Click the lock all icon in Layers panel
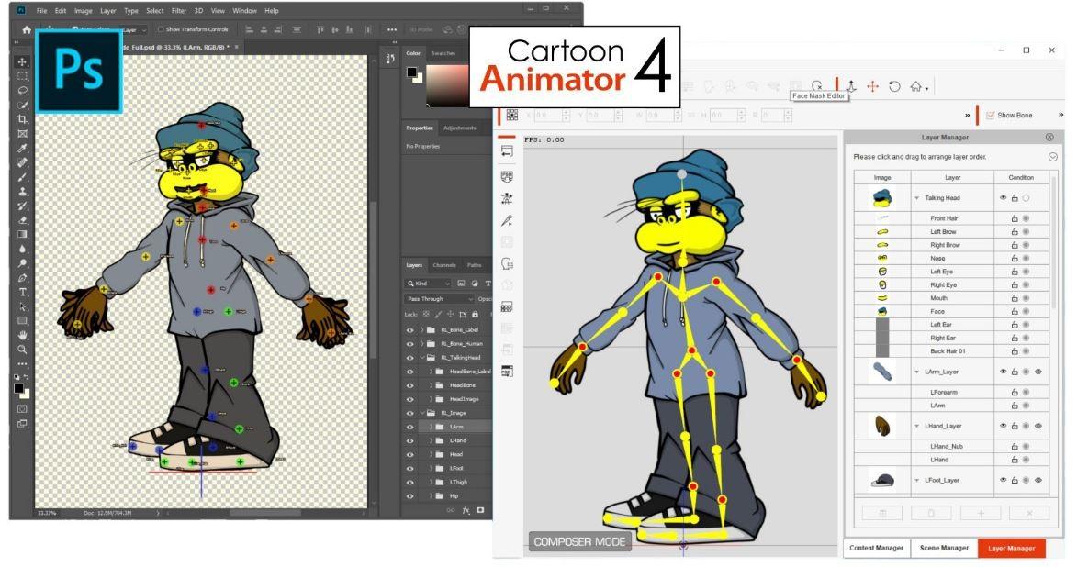 click(x=475, y=315)
